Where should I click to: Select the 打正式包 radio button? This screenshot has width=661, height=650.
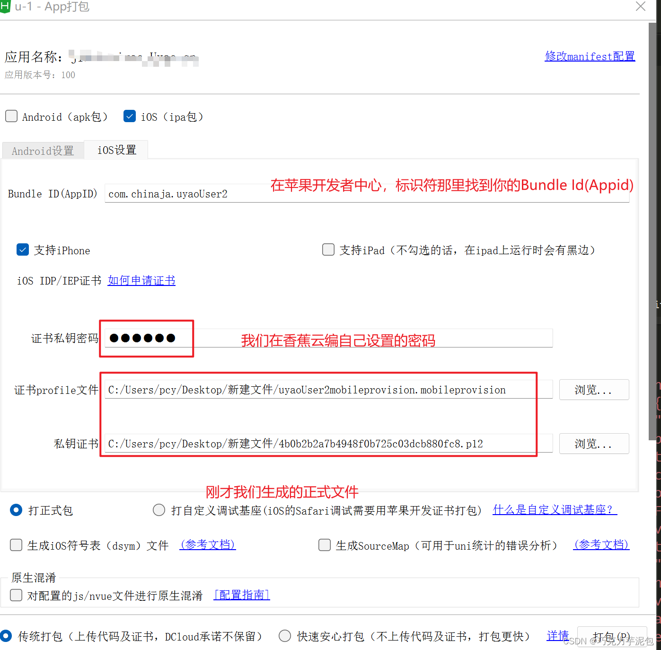(16, 510)
